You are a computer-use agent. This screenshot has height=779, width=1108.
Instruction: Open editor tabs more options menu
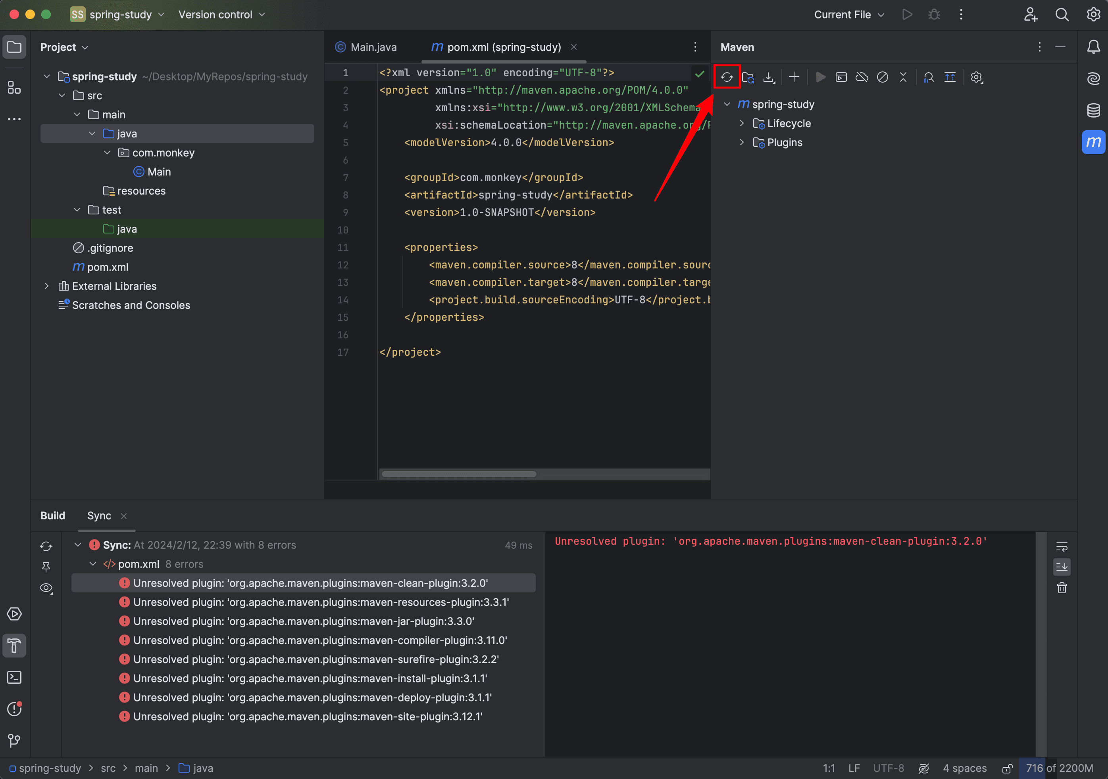[695, 47]
